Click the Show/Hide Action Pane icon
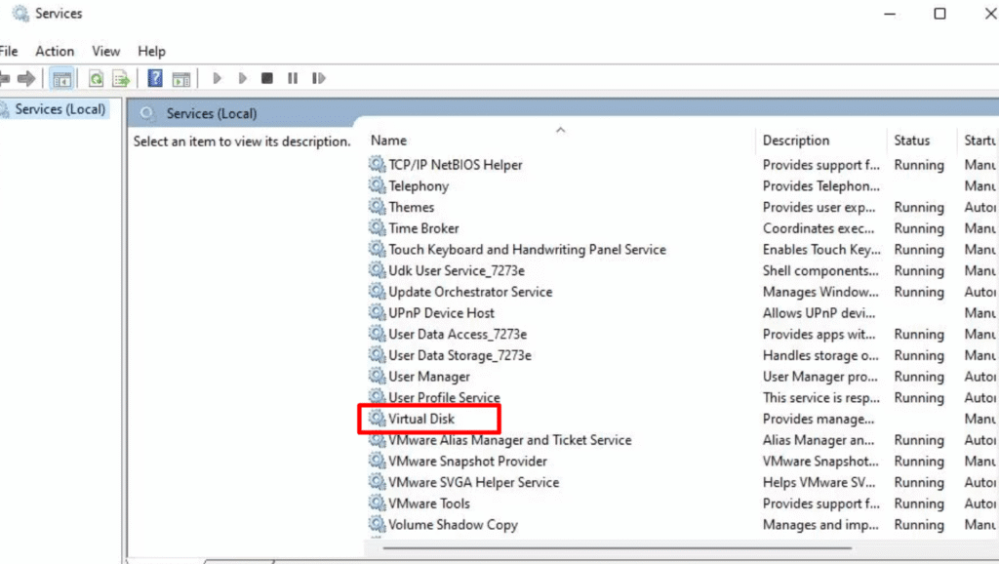The image size is (999, 564). (x=180, y=79)
